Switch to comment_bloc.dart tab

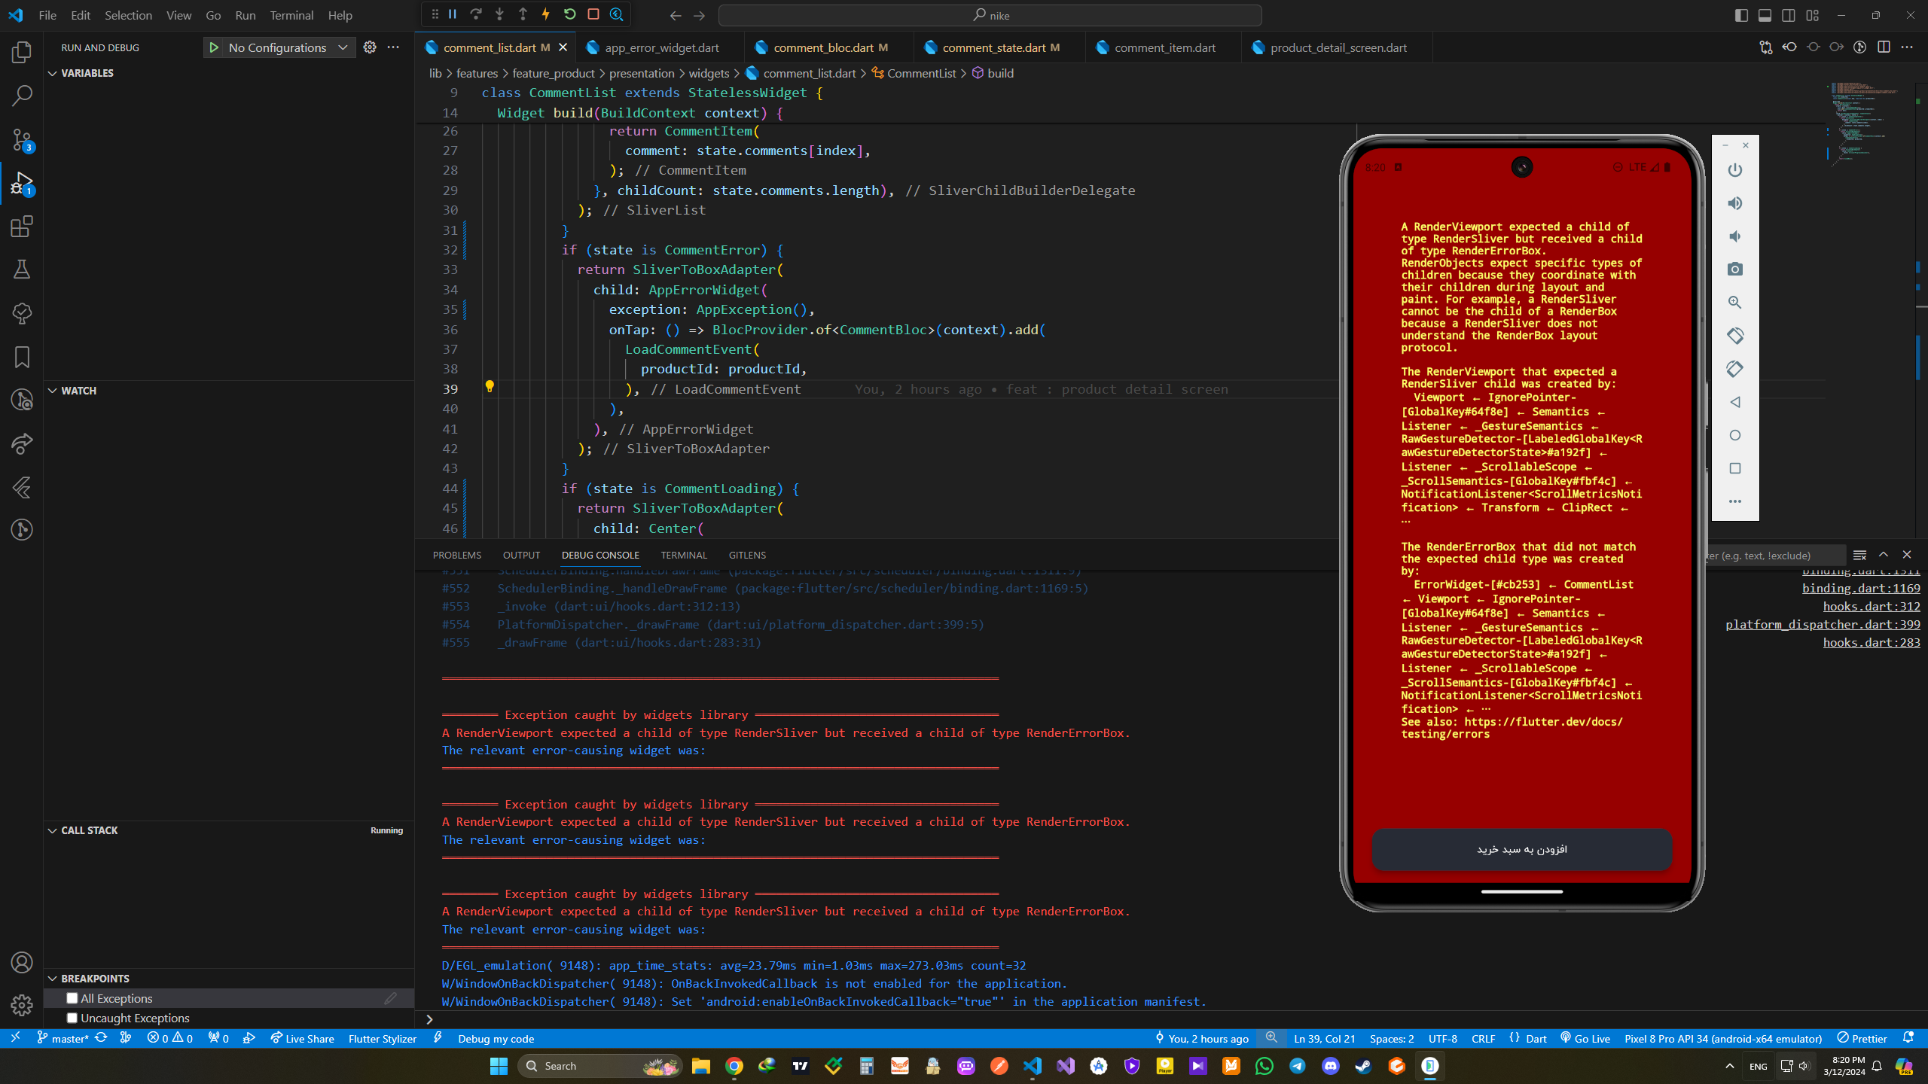click(823, 47)
